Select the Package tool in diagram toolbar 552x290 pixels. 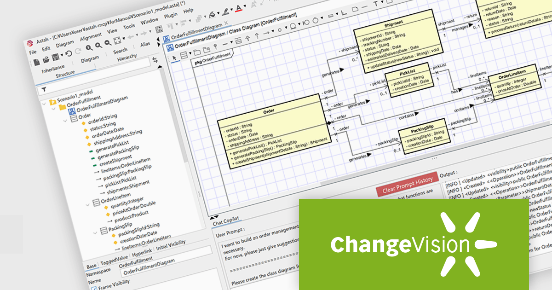(x=197, y=52)
